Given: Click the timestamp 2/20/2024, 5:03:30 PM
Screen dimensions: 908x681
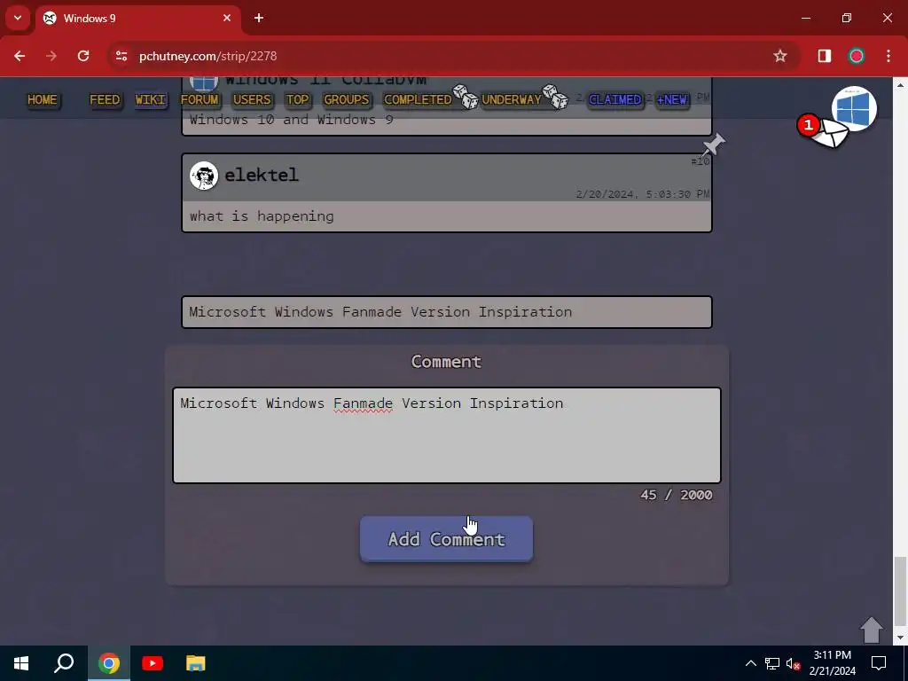Looking at the screenshot, I should (642, 194).
